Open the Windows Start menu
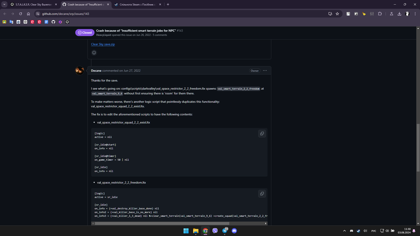This screenshot has height=236, width=420. pos(186,231)
